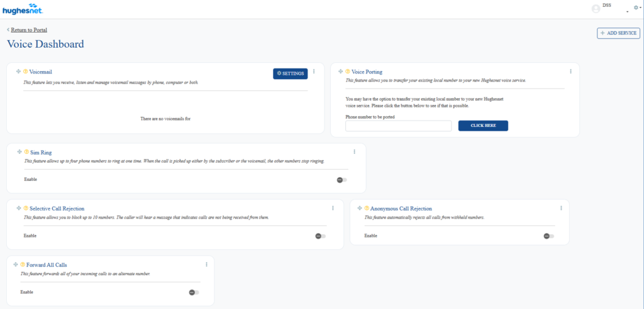Open Voicemail Settings
Screen dimensions: 644x309
291,73
